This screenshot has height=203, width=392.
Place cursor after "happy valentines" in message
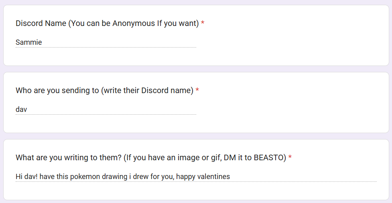[230, 176]
